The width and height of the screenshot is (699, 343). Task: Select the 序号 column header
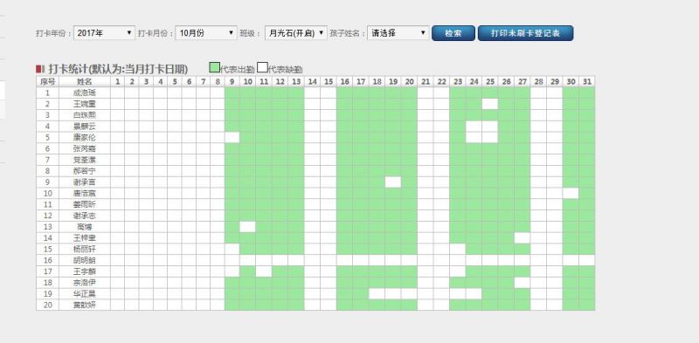pyautogui.click(x=47, y=81)
